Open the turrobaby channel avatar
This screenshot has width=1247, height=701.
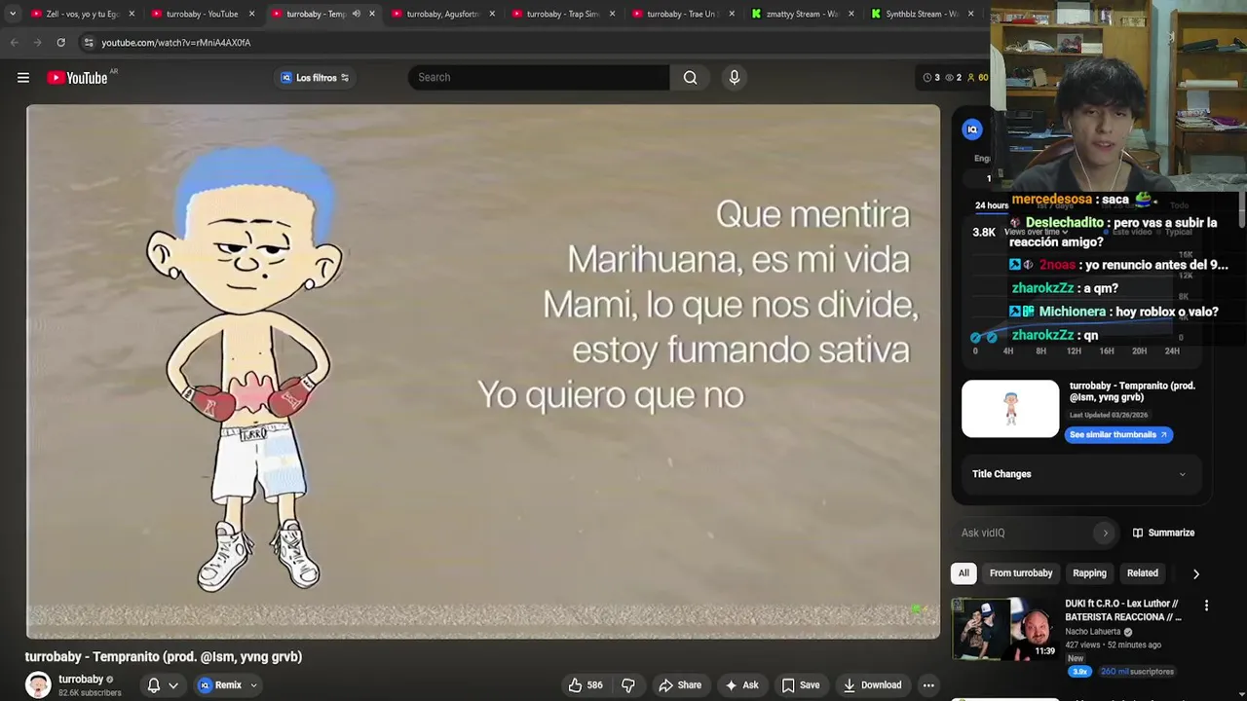[38, 685]
